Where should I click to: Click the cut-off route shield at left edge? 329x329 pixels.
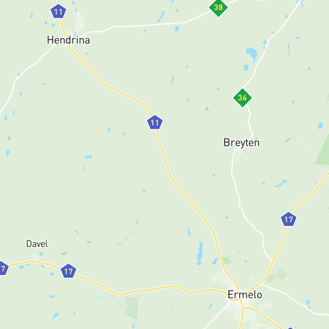click(4, 268)
